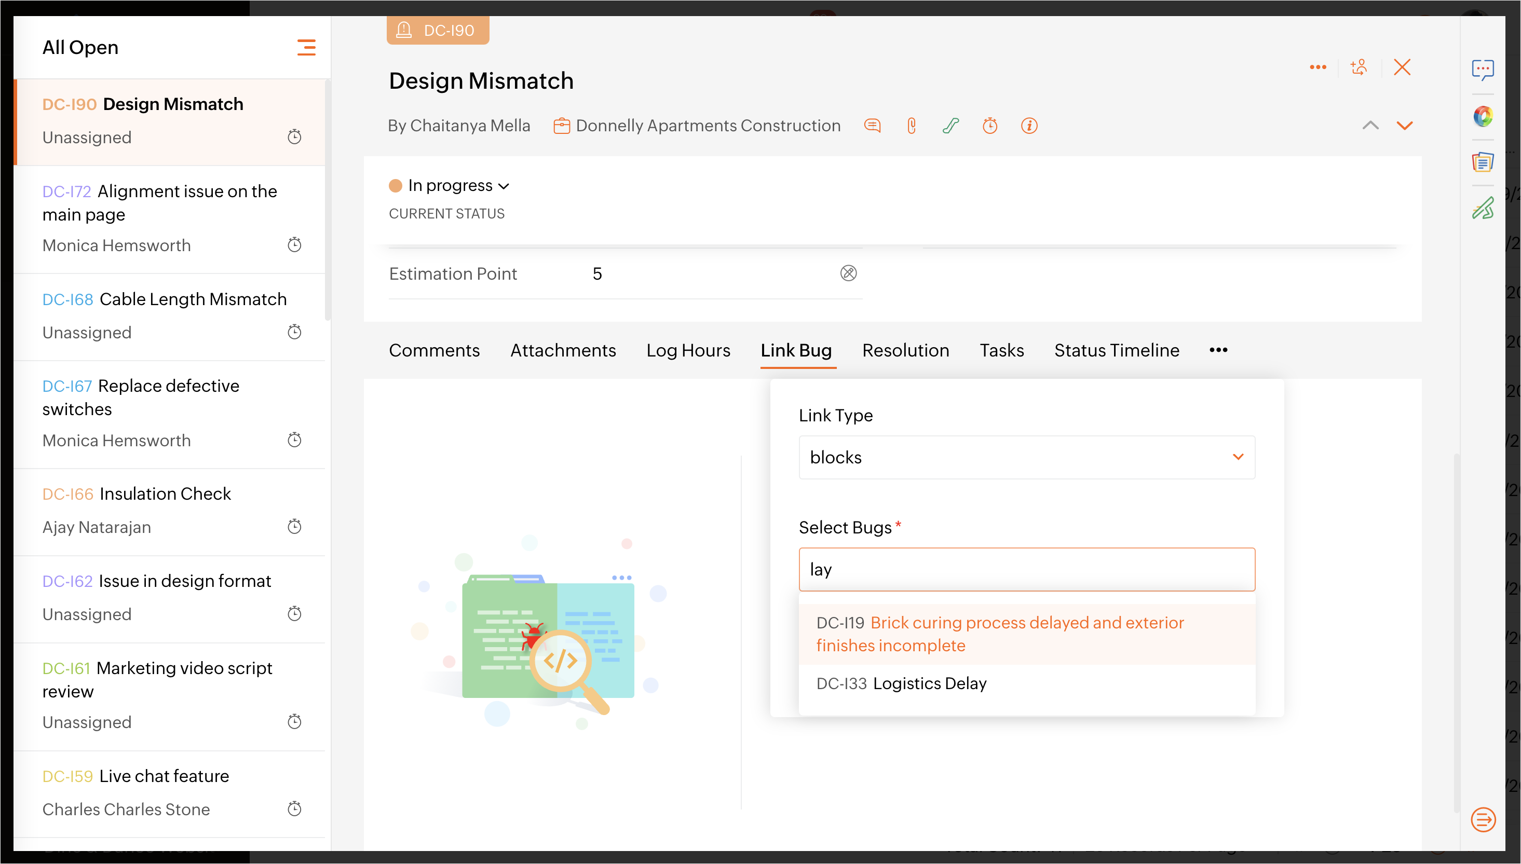Open the Status Timeline tab
The image size is (1521, 864).
1116,350
